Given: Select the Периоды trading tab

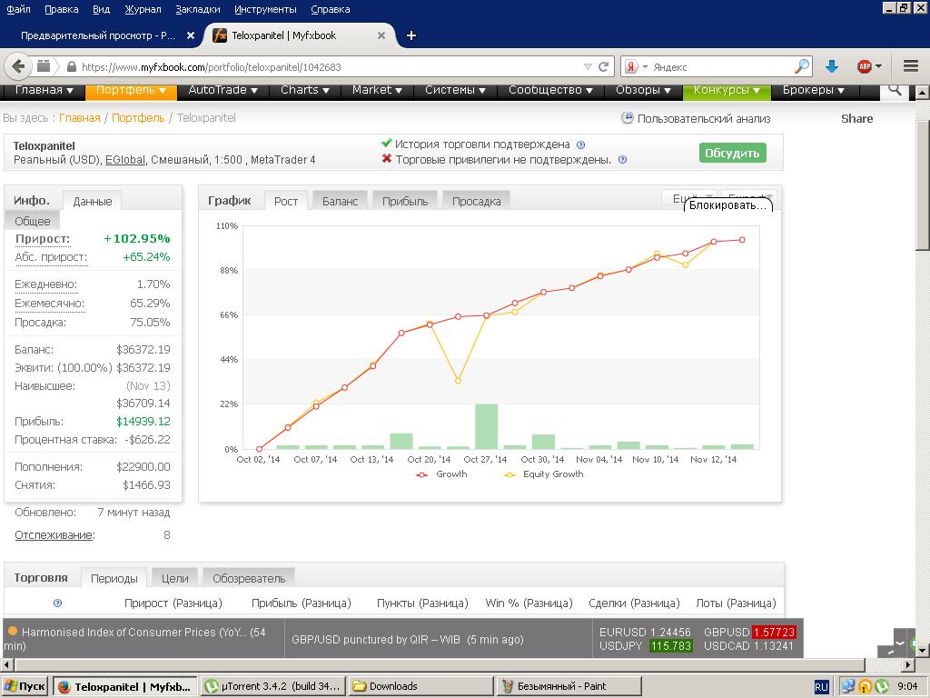Looking at the screenshot, I should 114,578.
